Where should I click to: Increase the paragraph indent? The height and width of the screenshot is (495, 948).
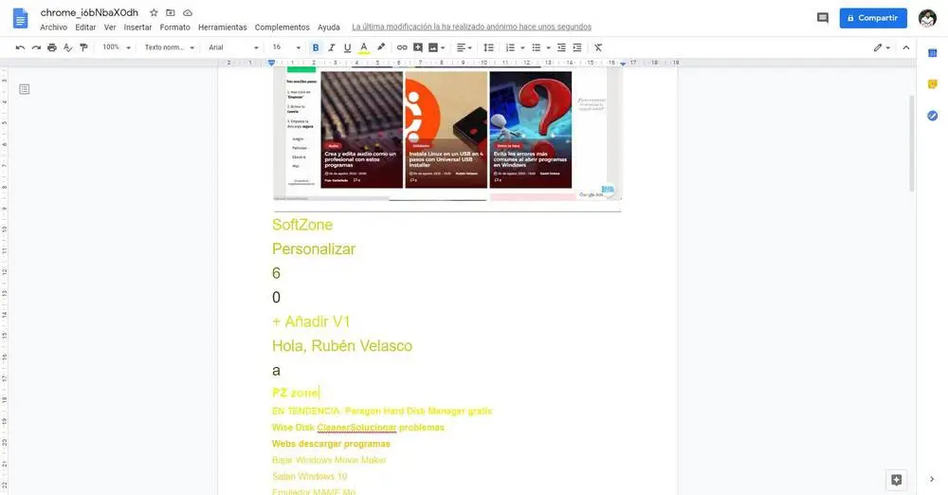point(577,47)
